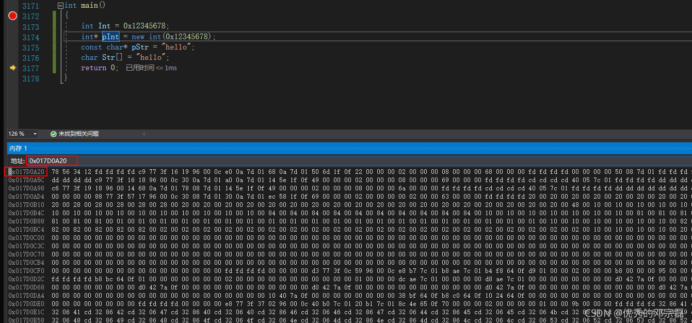Image resolution: width=692 pixels, height=323 pixels.
Task: Click line number 3176
Action: (30, 57)
